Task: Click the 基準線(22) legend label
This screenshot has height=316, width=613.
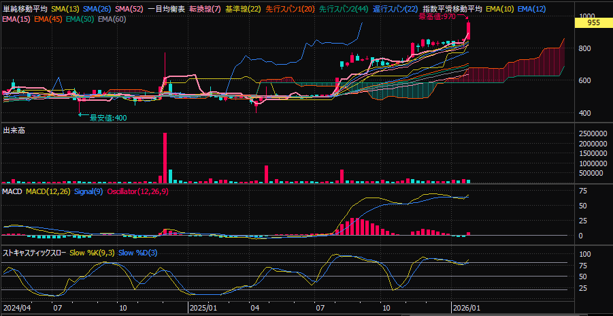Action: (x=243, y=8)
